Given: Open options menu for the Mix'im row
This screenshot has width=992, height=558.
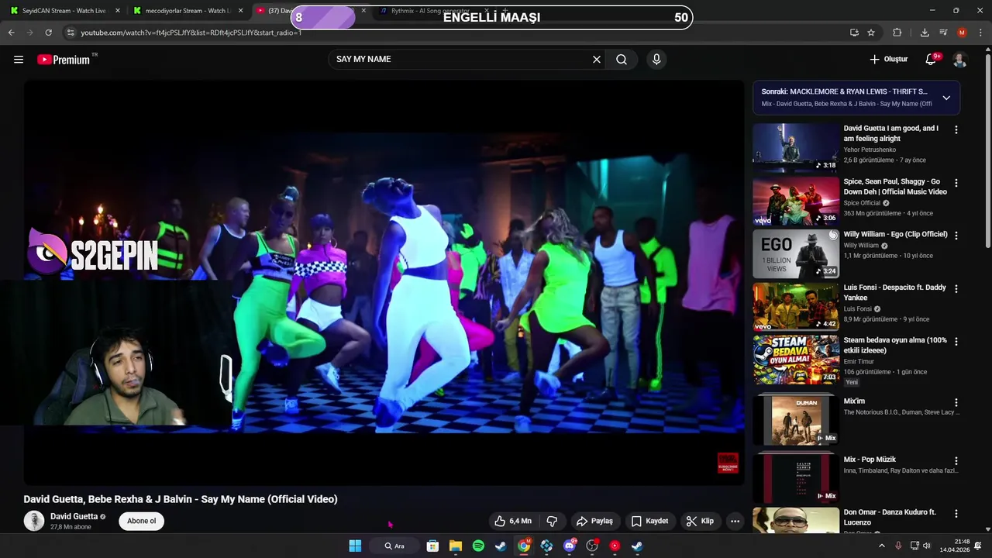Looking at the screenshot, I should click(x=956, y=402).
